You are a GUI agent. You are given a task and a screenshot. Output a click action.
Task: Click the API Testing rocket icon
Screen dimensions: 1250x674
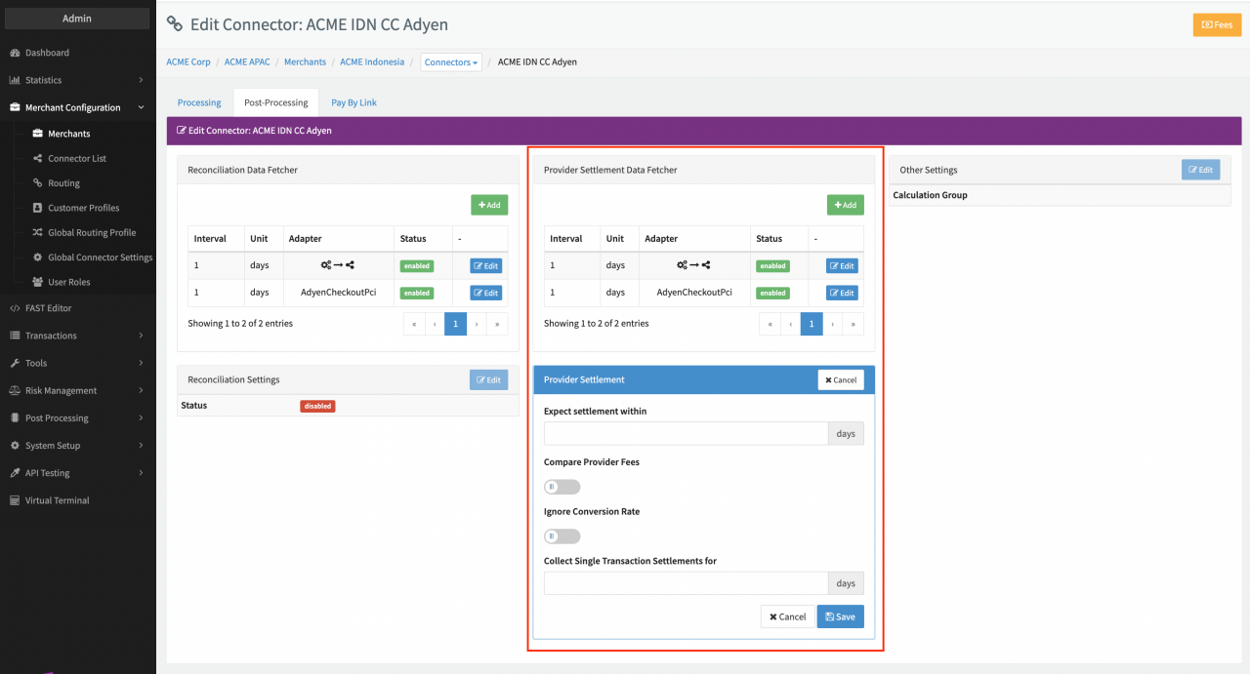coord(15,473)
